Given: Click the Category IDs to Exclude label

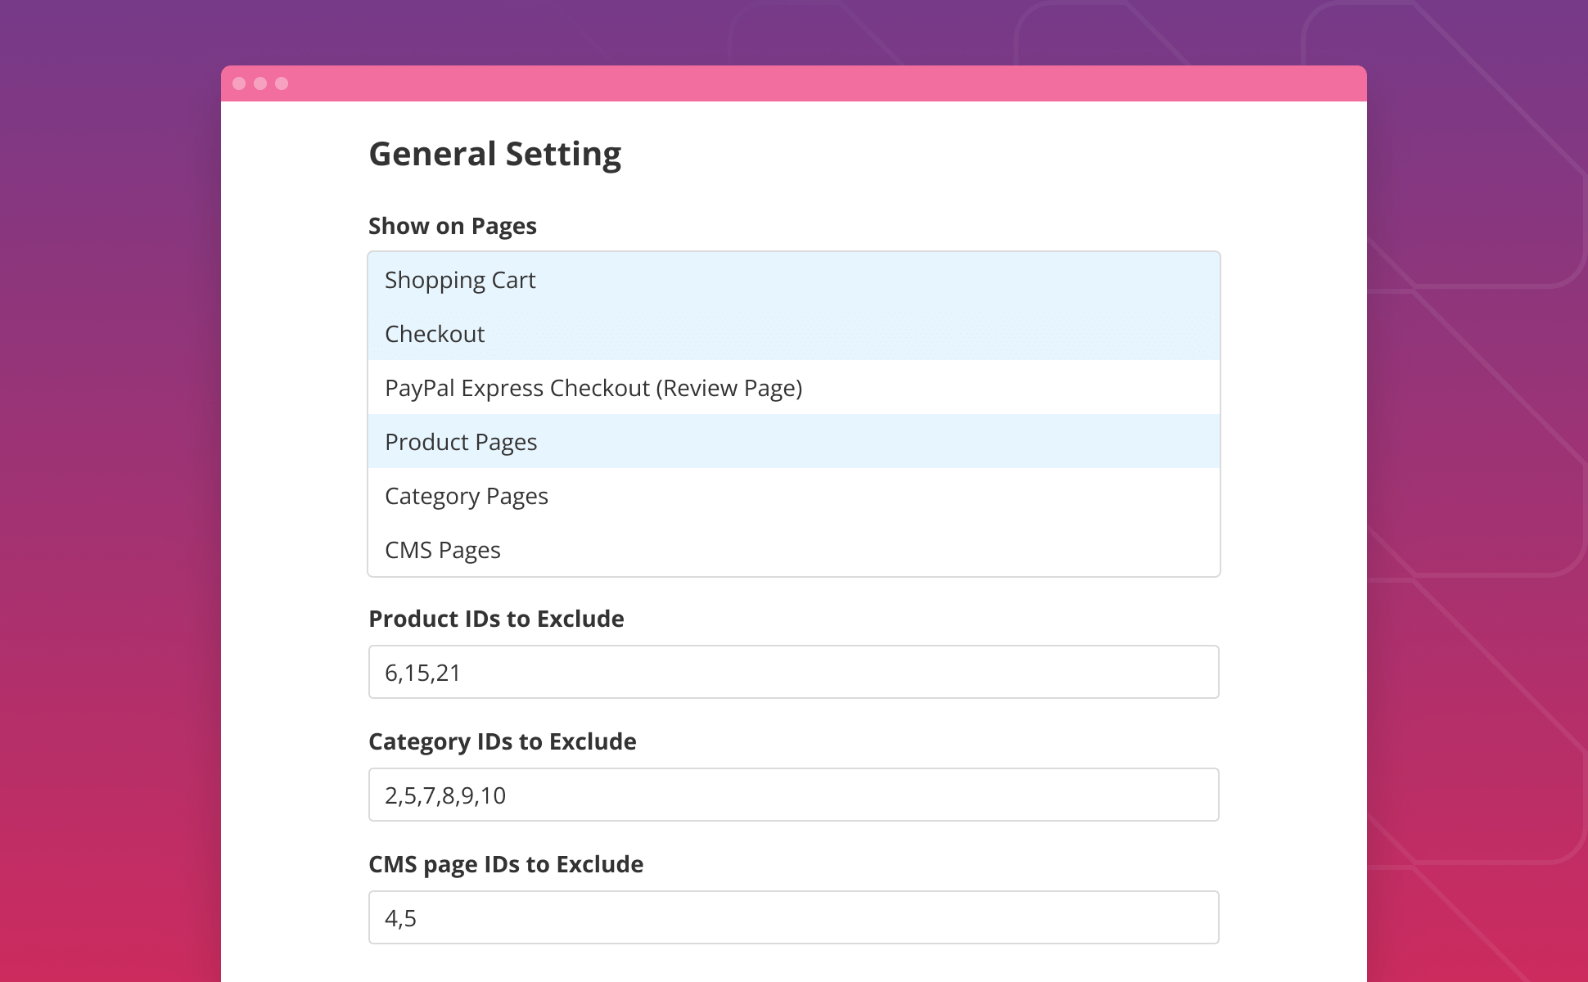Looking at the screenshot, I should pos(502,741).
